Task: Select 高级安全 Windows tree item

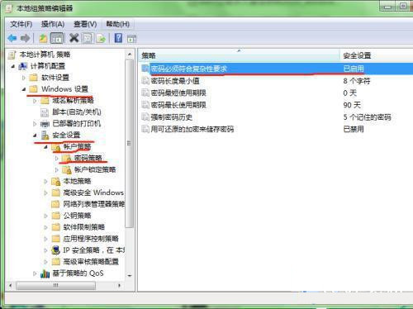Action: point(93,193)
